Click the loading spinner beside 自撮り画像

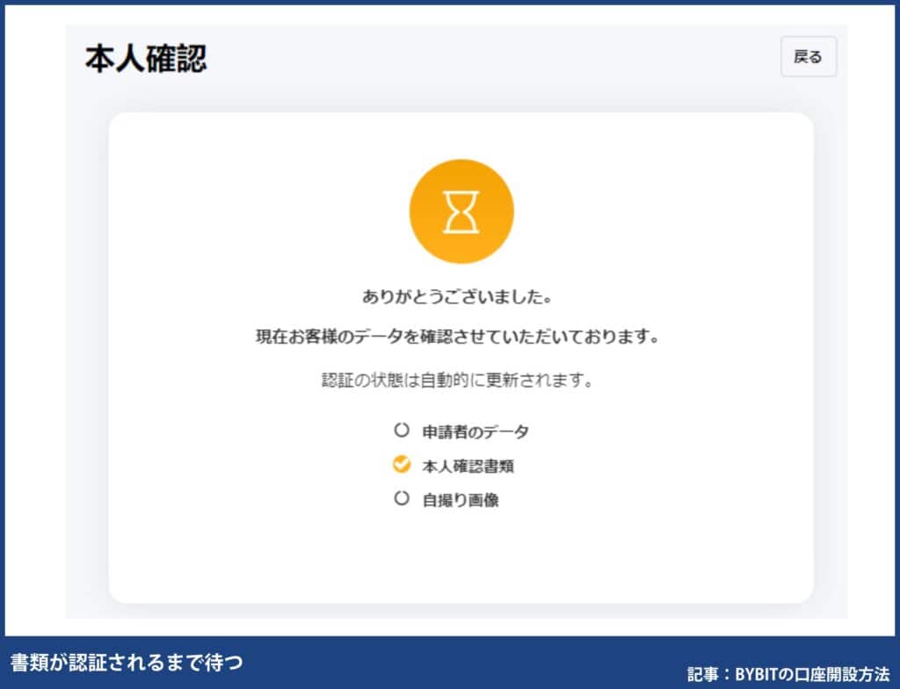click(x=402, y=498)
